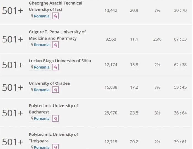This screenshot has width=193, height=149.
Task: Click the cap icon for Polytechnic University of Timișoara
Action: pos(55,147)
